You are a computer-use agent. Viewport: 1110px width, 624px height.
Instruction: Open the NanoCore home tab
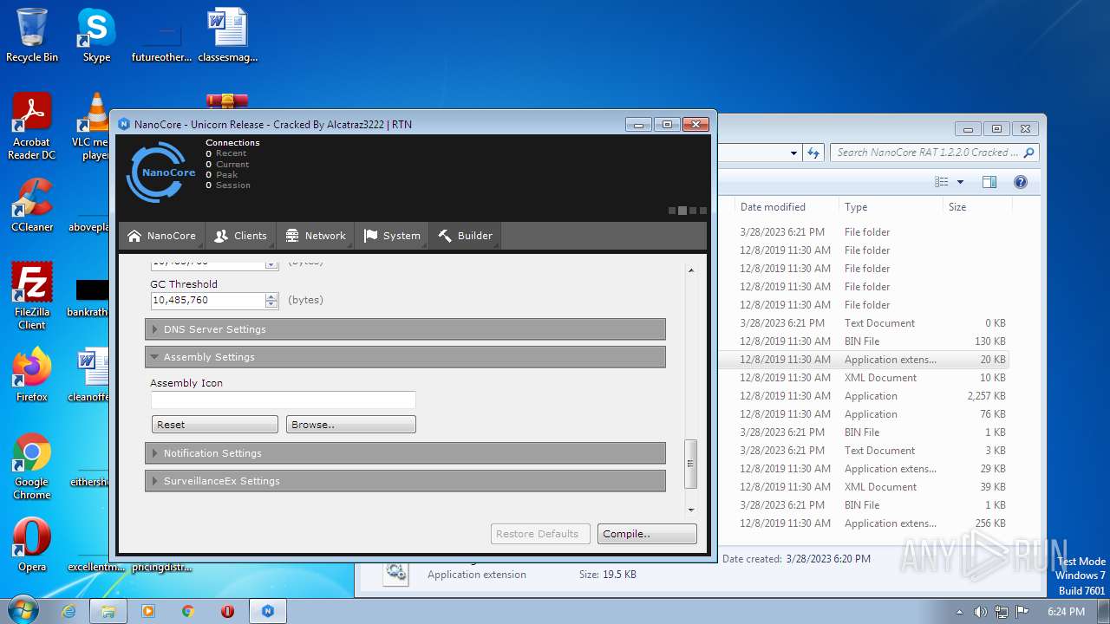(161, 236)
